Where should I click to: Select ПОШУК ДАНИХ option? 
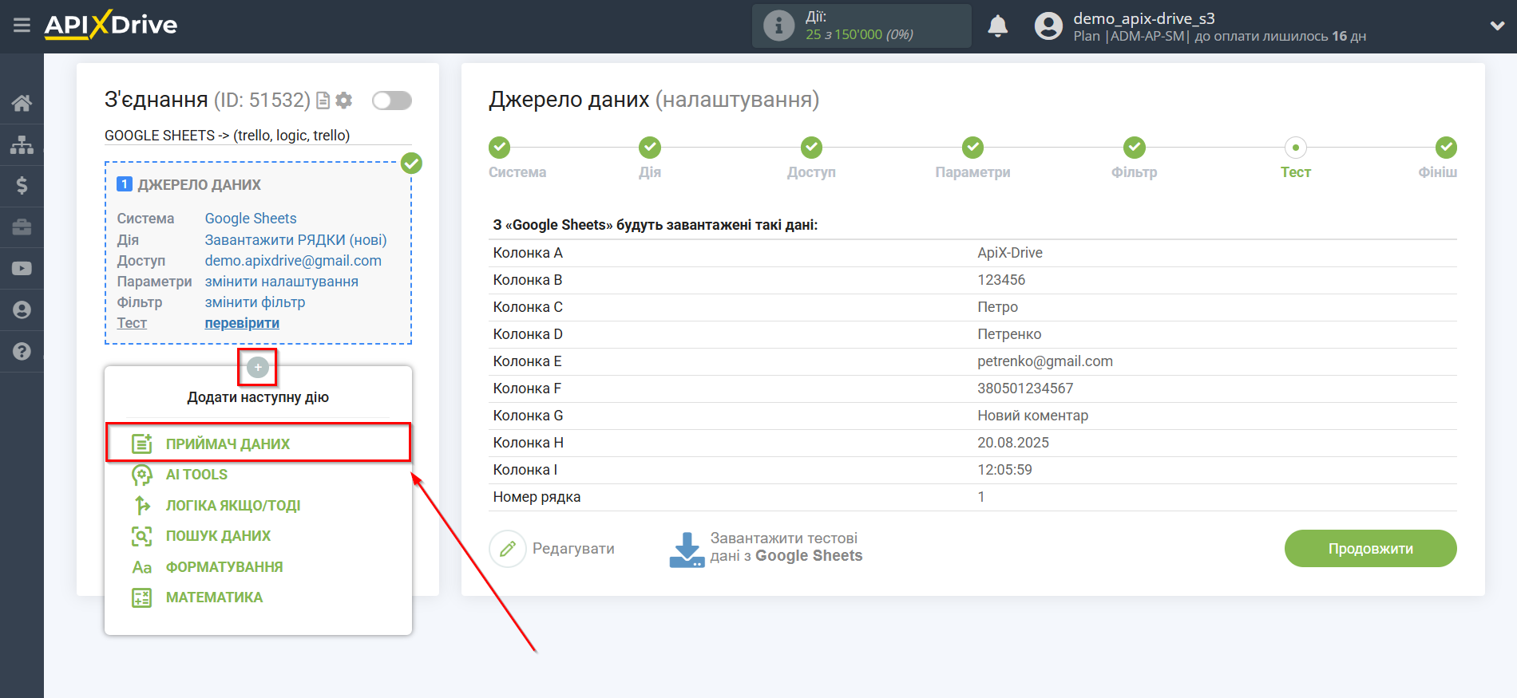218,536
